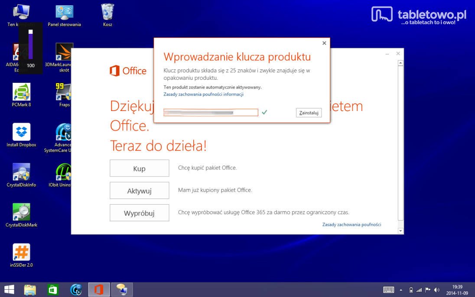The width and height of the screenshot is (475, 297).
Task: Open Windows Store from the taskbar
Action: (x=53, y=290)
